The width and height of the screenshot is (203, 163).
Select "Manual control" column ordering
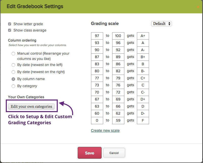pyautogui.click(x=13, y=53)
